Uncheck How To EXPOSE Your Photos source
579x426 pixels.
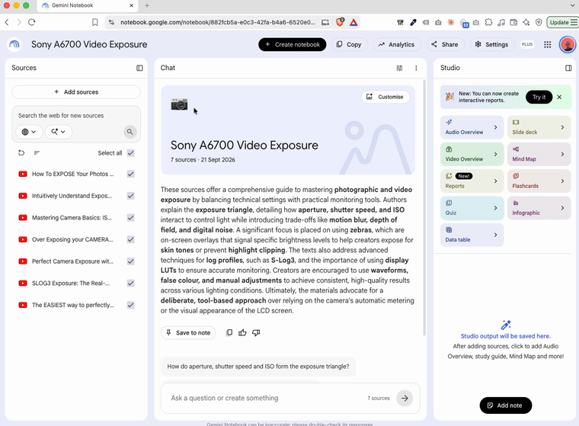coord(131,174)
